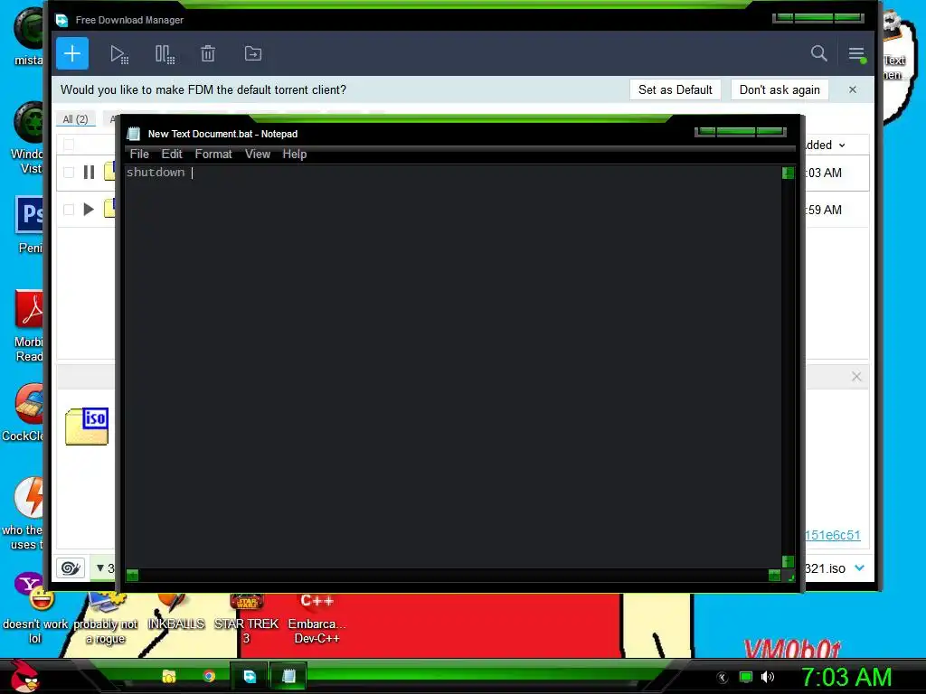Choose Don't ask again in the FDM prompt
The image size is (926, 694).
coord(780,89)
